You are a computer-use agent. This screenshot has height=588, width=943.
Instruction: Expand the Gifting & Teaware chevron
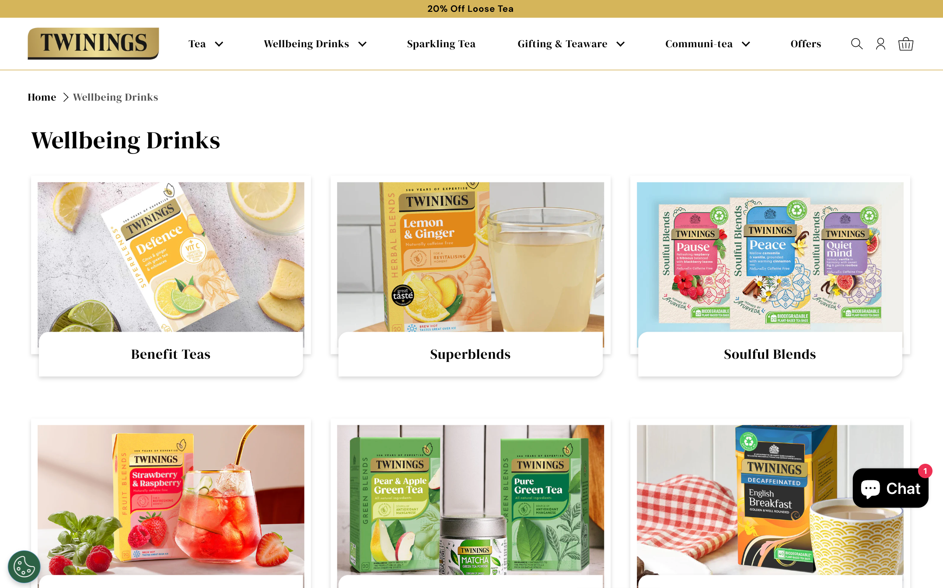(620, 44)
